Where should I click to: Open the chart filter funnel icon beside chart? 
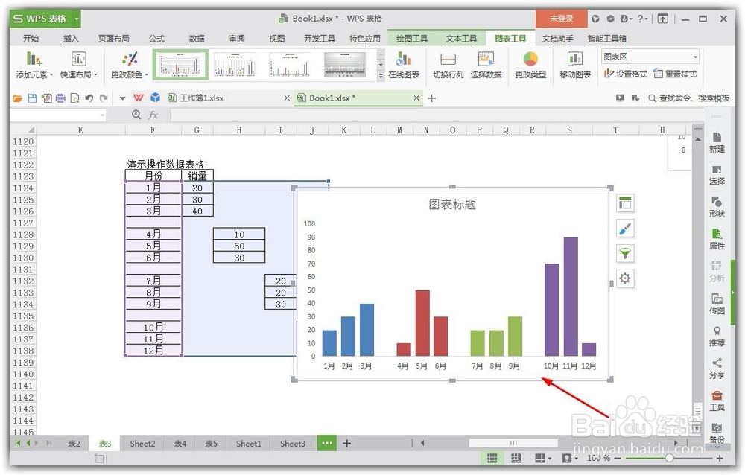tap(624, 254)
